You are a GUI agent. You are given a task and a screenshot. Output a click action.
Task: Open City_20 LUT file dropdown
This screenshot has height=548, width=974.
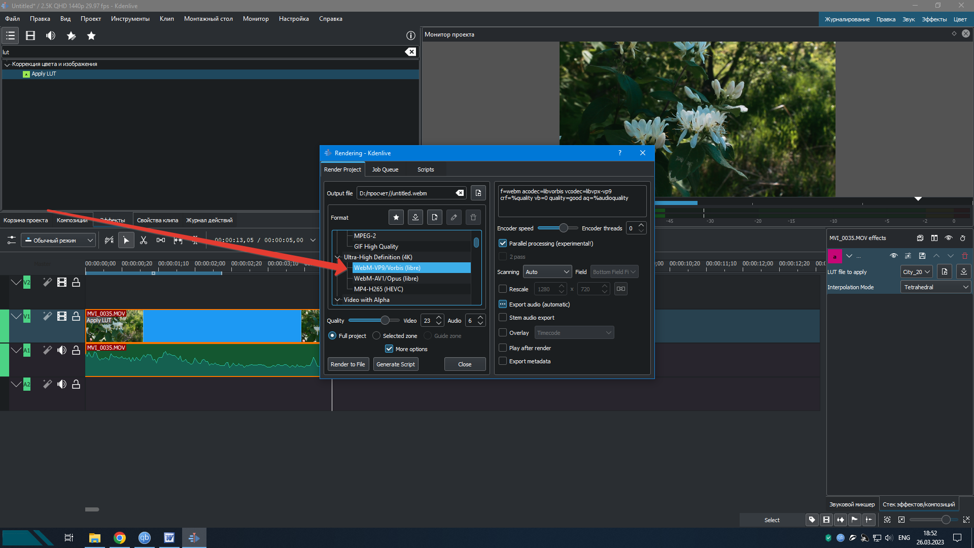(x=917, y=272)
